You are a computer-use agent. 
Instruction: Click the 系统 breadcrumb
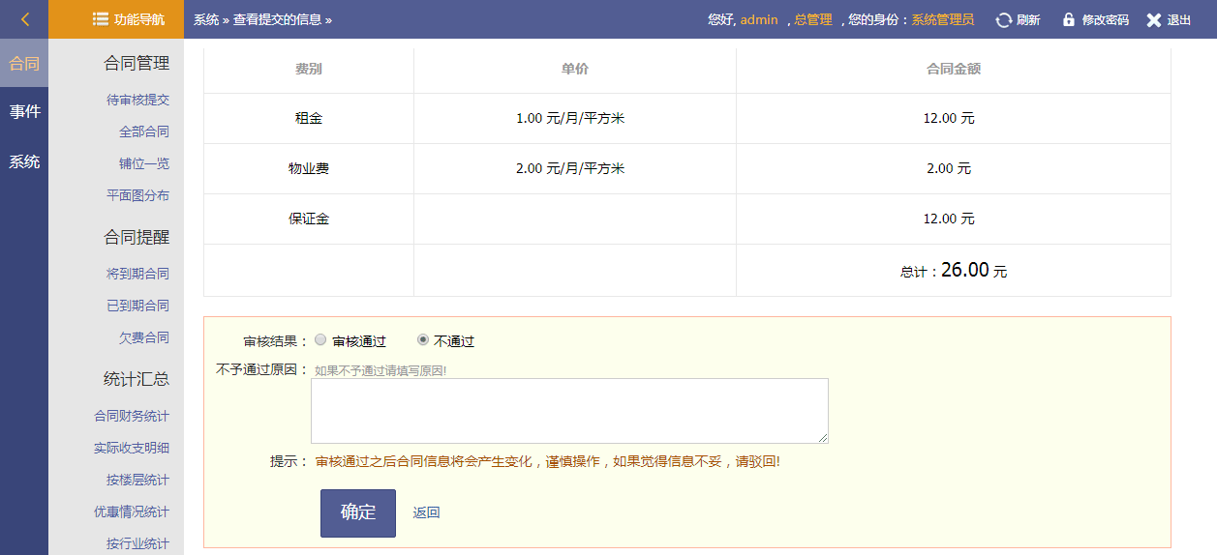[206, 19]
